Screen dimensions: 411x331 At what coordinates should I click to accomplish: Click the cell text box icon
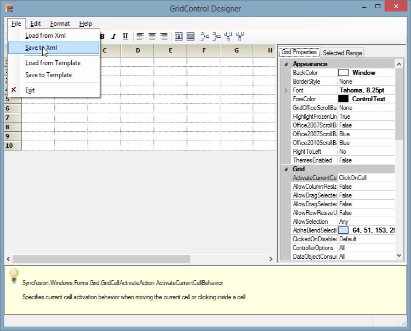(179, 36)
